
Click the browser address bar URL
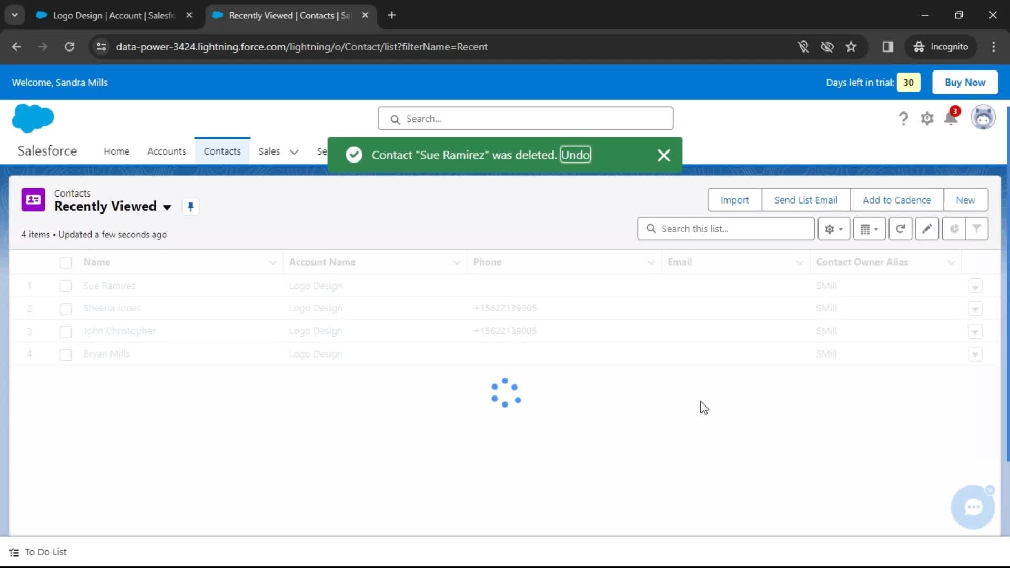coord(301,47)
